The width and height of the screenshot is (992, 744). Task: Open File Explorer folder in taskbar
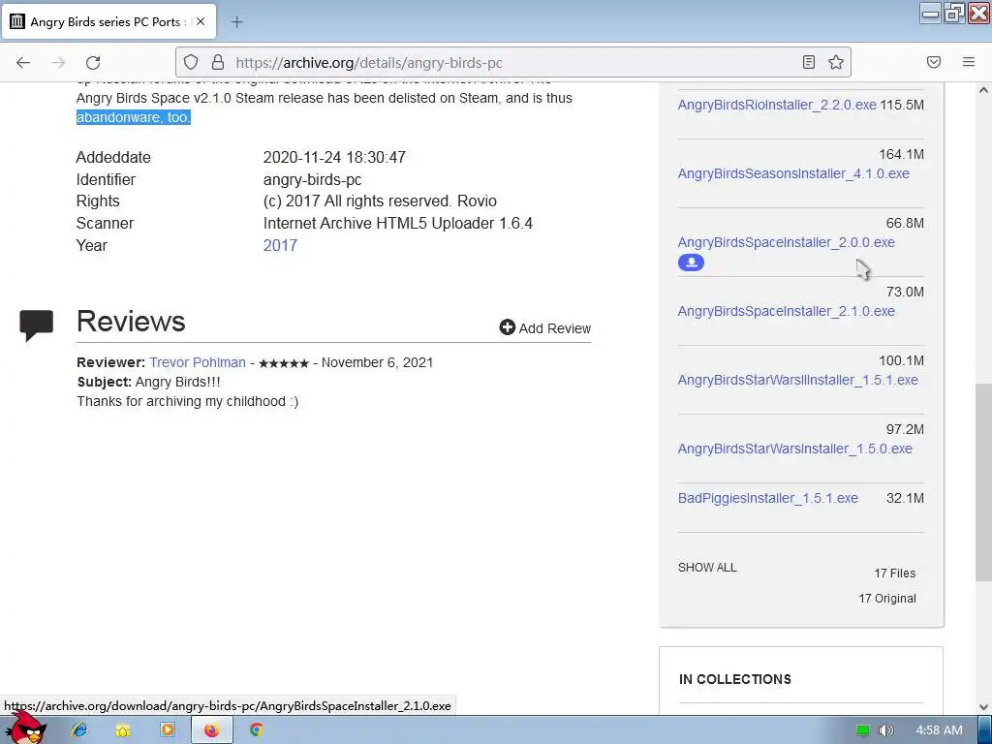click(x=123, y=730)
